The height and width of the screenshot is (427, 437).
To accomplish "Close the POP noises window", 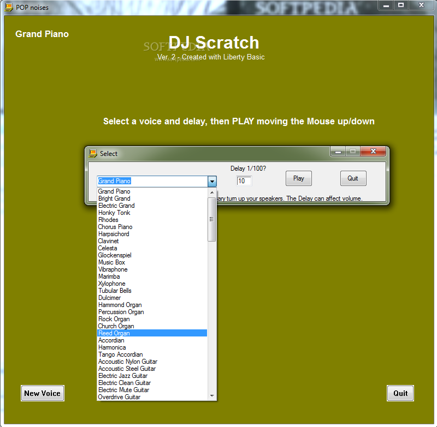I will (x=421, y=5).
